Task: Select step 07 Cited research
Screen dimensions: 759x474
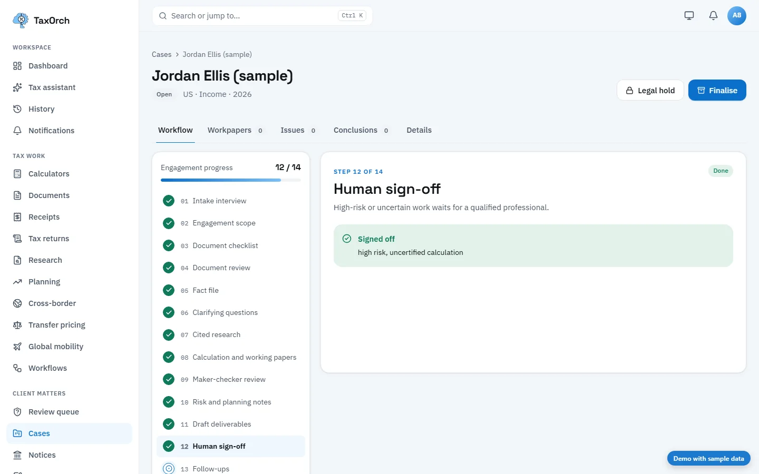Action: click(x=231, y=335)
